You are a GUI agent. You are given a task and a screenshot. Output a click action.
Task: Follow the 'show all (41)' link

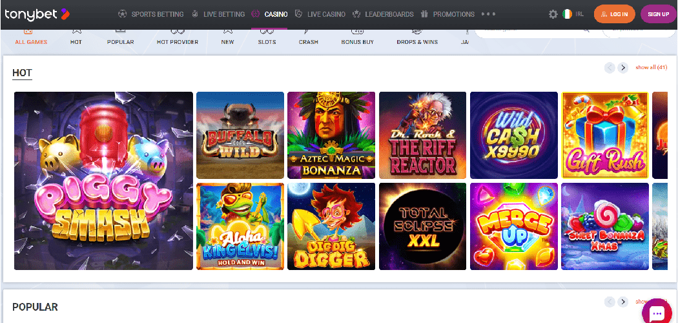click(x=651, y=68)
